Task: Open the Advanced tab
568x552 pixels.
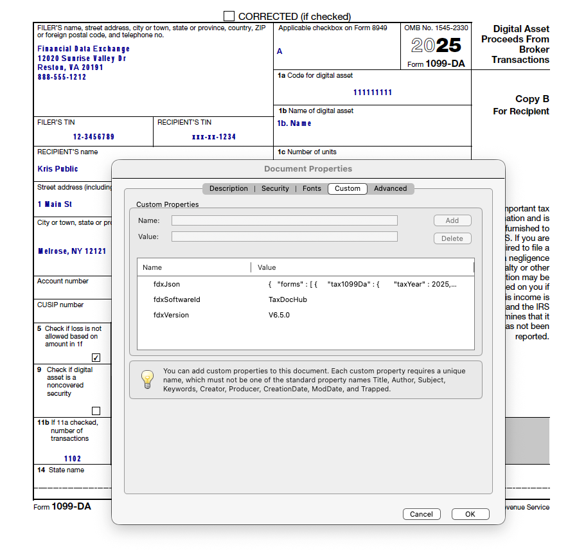Action: click(x=390, y=188)
